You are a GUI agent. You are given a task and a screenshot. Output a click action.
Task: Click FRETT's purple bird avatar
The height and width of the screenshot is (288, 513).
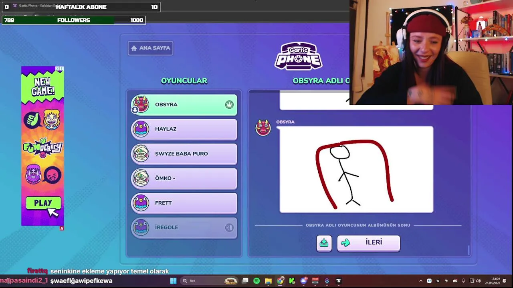pyautogui.click(x=141, y=203)
